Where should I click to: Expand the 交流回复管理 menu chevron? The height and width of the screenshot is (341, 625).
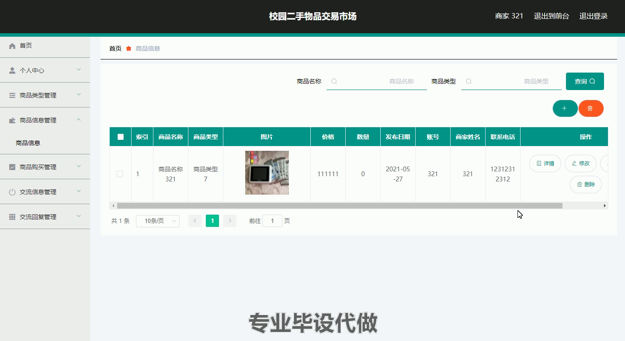pyautogui.click(x=79, y=216)
